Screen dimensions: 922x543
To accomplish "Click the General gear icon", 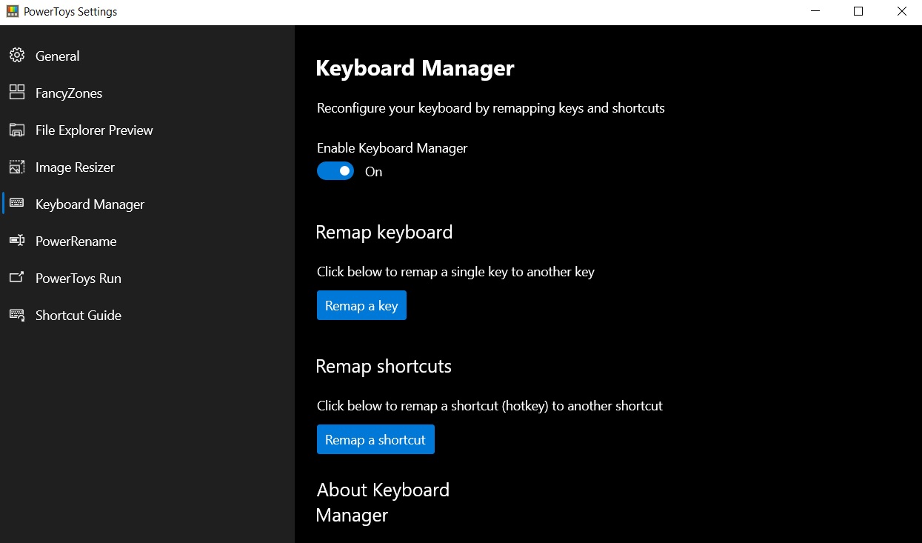I will pos(16,56).
